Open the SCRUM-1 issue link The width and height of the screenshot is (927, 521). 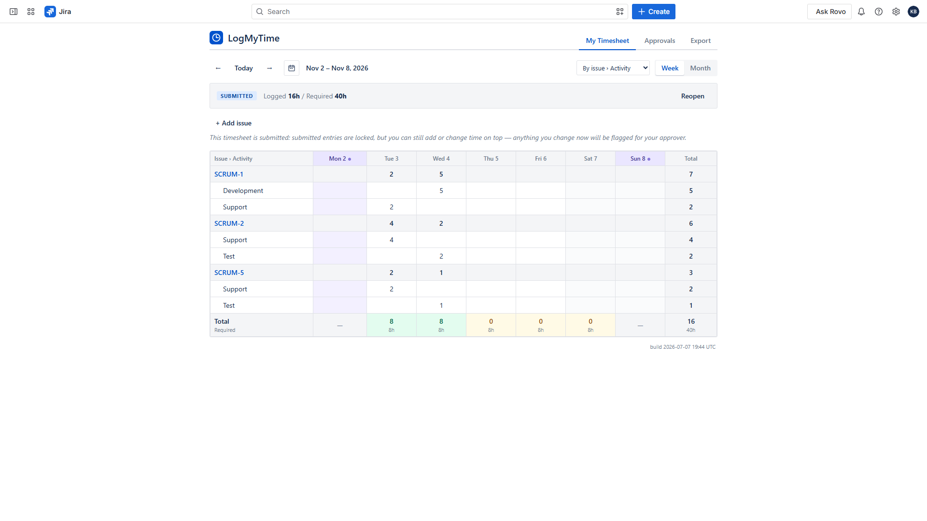pos(229,174)
